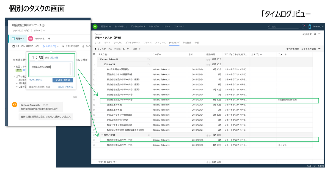
Task: Click the table settings gear icon
Action: point(94,54)
